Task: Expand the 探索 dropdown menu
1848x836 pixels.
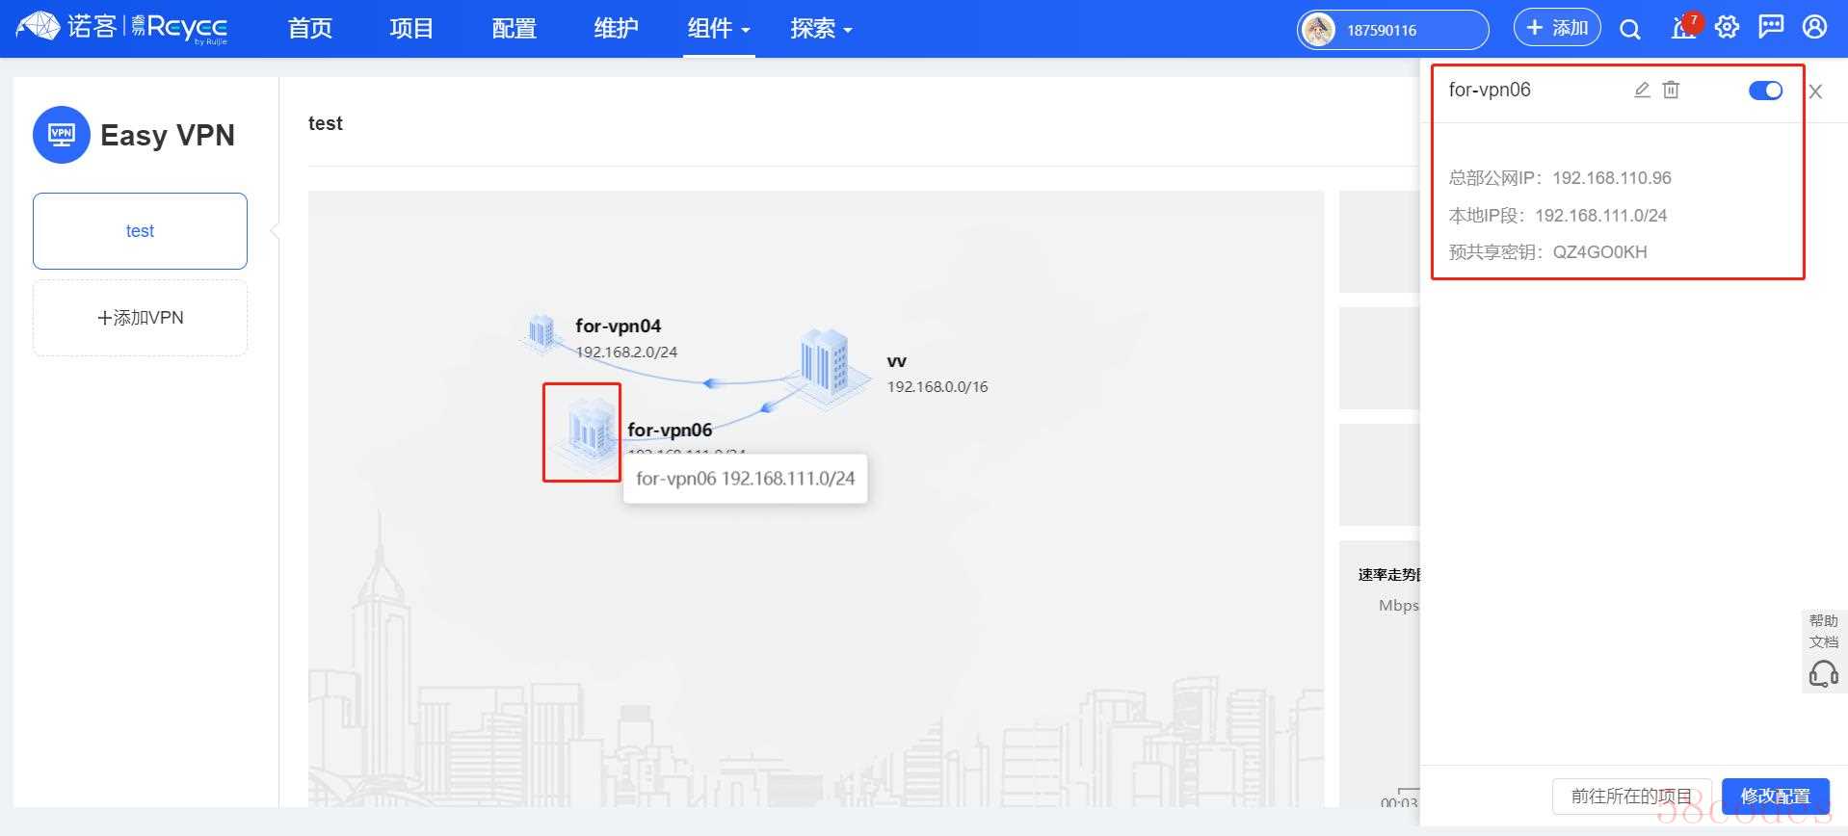Action: click(820, 29)
